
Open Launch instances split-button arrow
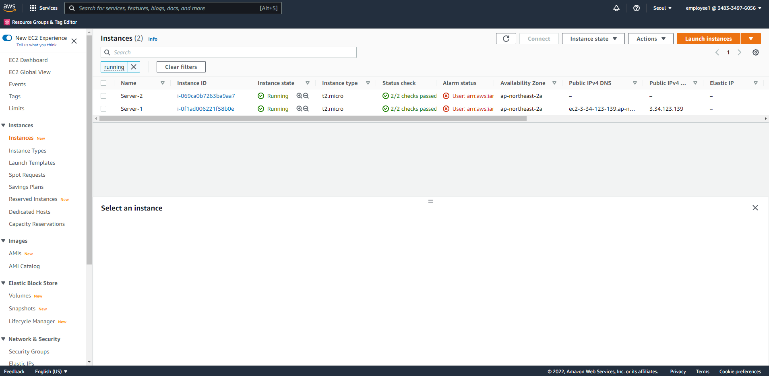(x=751, y=39)
